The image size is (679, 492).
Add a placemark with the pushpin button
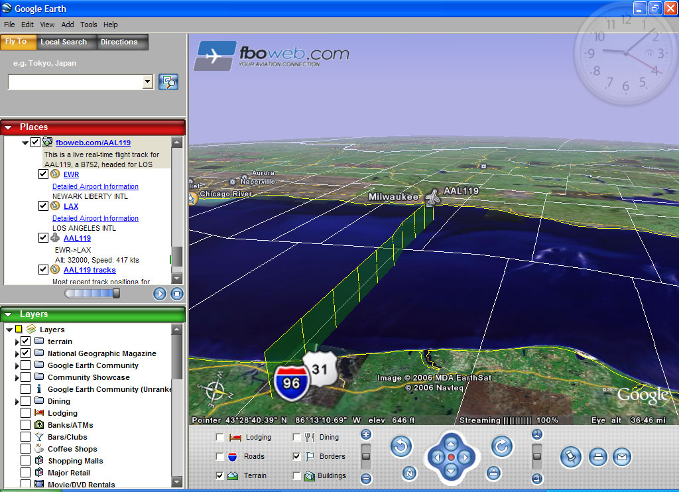pyautogui.click(x=571, y=457)
